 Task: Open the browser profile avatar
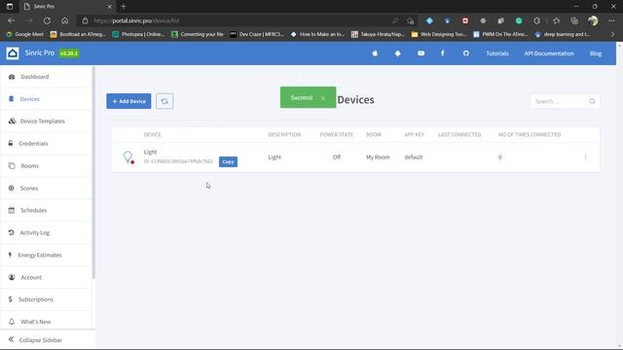coord(593,20)
